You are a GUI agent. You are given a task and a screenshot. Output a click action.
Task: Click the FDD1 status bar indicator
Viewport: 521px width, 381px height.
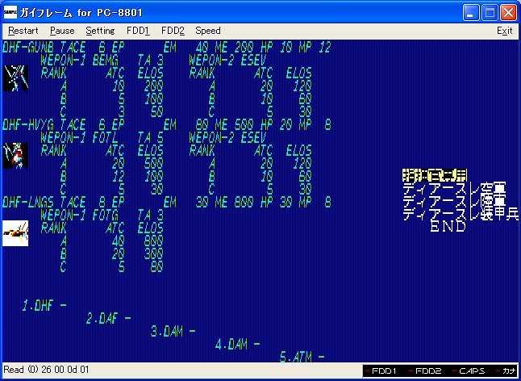383,371
